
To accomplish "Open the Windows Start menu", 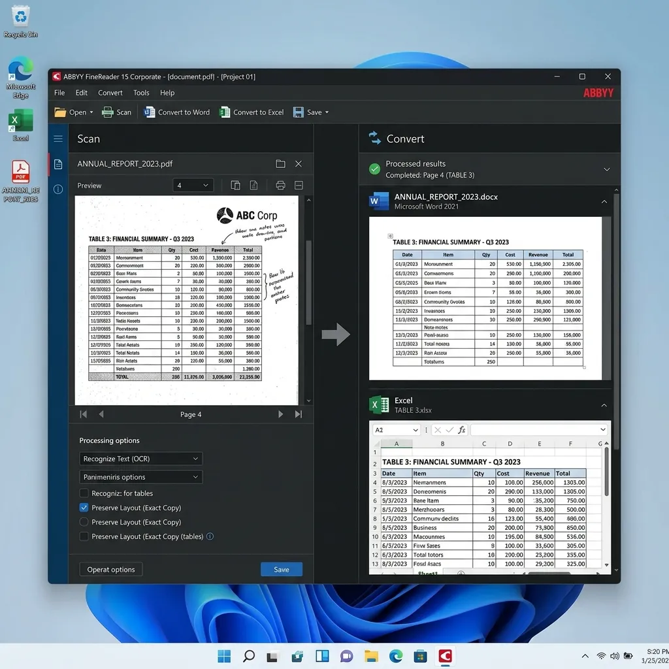I will [224, 656].
